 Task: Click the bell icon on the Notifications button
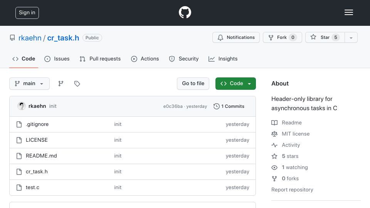[220, 37]
